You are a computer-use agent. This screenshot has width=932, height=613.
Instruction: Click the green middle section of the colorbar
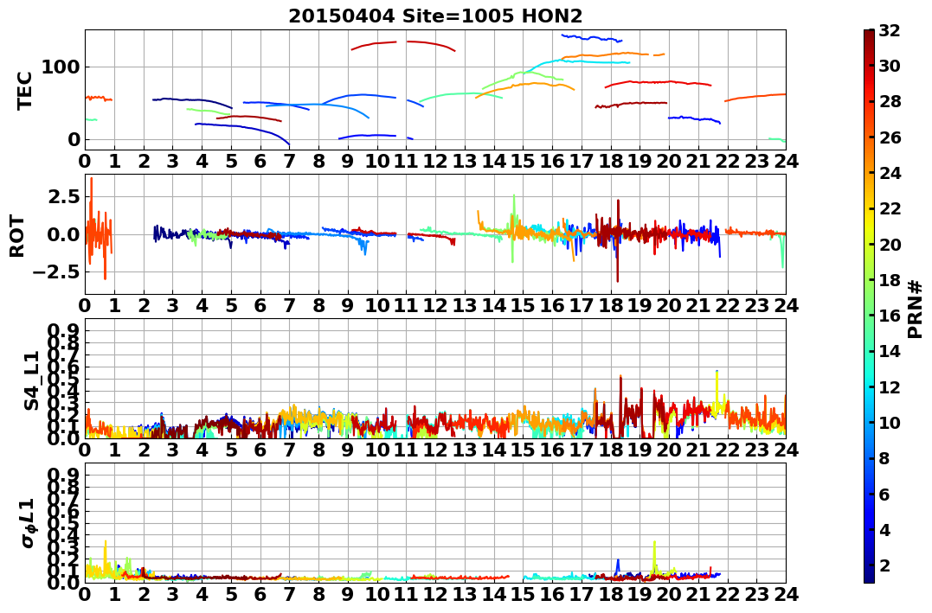coord(869,306)
